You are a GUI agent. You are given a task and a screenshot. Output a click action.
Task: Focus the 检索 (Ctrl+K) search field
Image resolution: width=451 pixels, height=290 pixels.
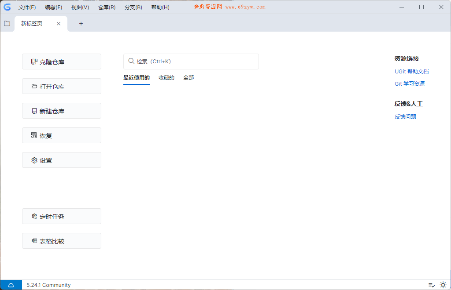191,62
